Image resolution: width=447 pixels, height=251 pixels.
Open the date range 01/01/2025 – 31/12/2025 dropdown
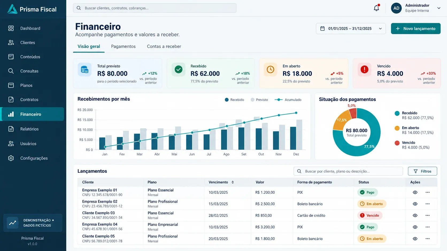coord(351,29)
